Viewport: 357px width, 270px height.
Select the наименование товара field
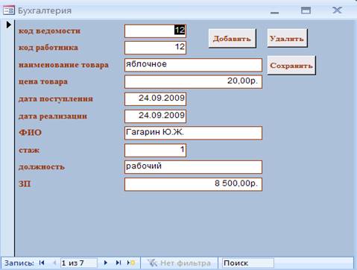click(193, 65)
